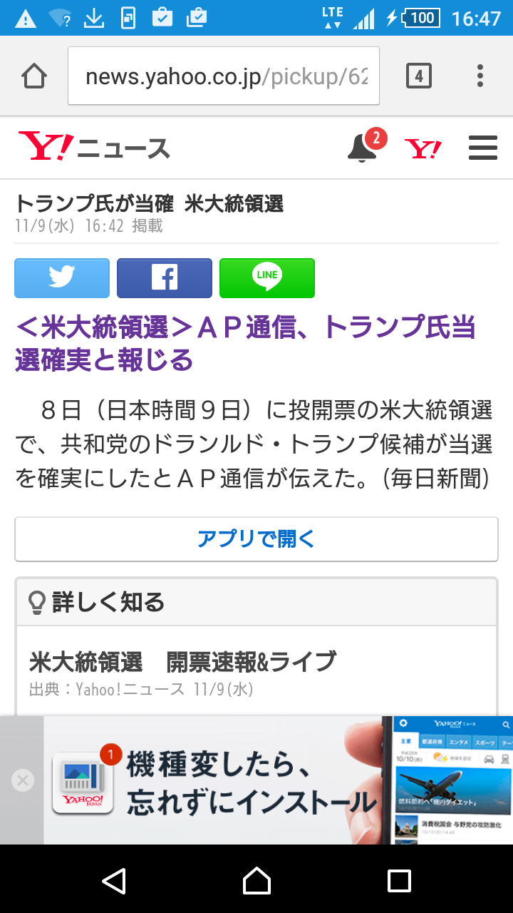Open the purple headline link about AP通信

(x=245, y=344)
